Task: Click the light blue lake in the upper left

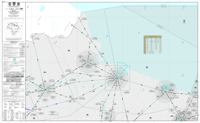Action: [x=42, y=9]
